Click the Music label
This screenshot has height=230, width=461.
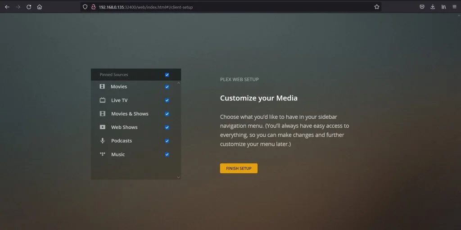click(118, 154)
